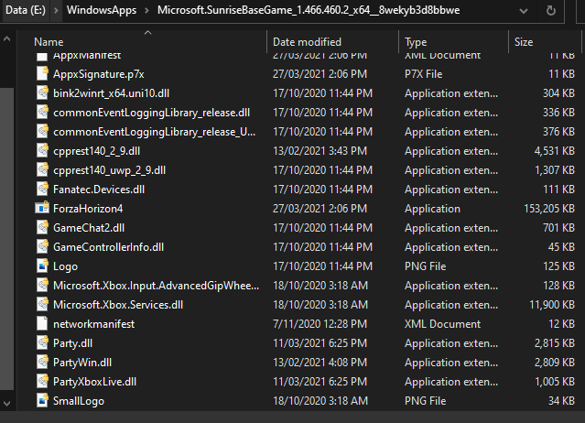The height and width of the screenshot is (423, 585).
Task: Click the cpprest140_uwp_2_9.dll file icon
Action: click(42, 170)
